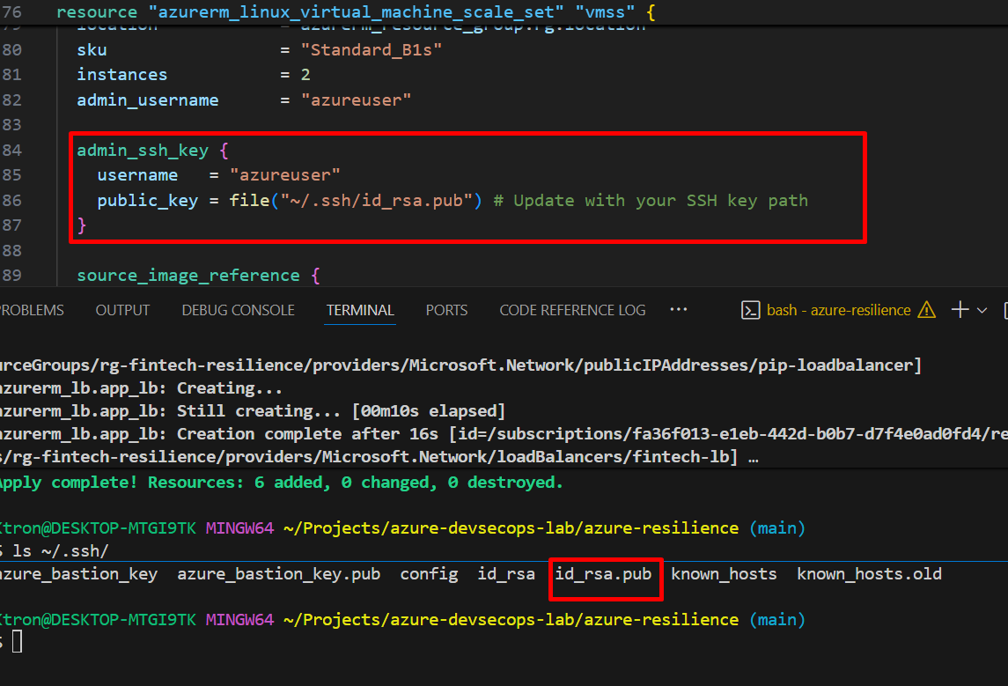The width and height of the screenshot is (1008, 686).
Task: Focus the terminal prompt cursor
Action: click(x=17, y=642)
